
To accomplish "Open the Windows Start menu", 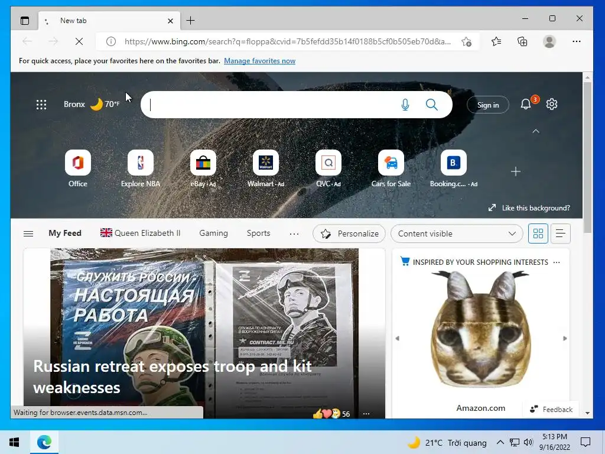I will 14,442.
